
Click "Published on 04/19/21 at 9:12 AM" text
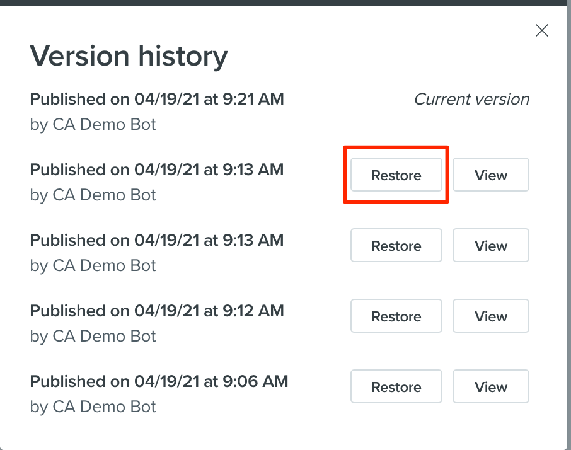[x=157, y=311]
